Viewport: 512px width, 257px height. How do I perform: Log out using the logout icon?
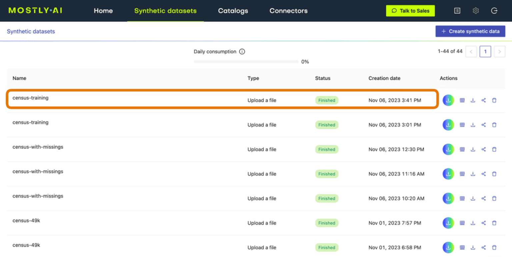click(494, 10)
